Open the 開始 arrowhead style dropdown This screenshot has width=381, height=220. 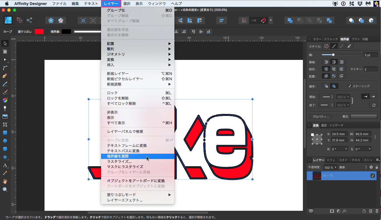click(327, 97)
